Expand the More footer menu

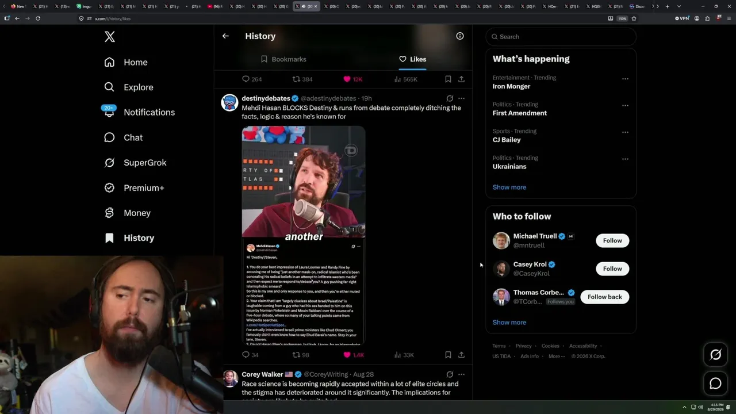557,356
